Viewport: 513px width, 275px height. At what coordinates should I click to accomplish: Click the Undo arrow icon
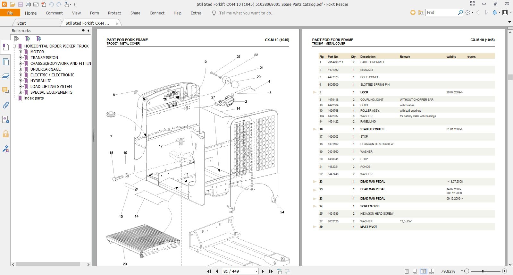(51, 4)
